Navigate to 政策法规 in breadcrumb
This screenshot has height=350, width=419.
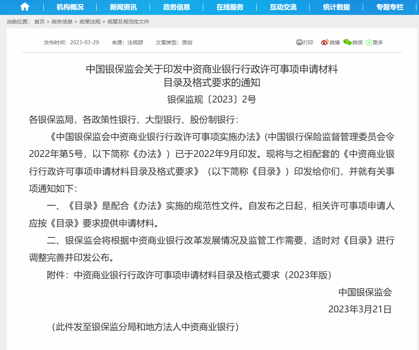(x=90, y=22)
